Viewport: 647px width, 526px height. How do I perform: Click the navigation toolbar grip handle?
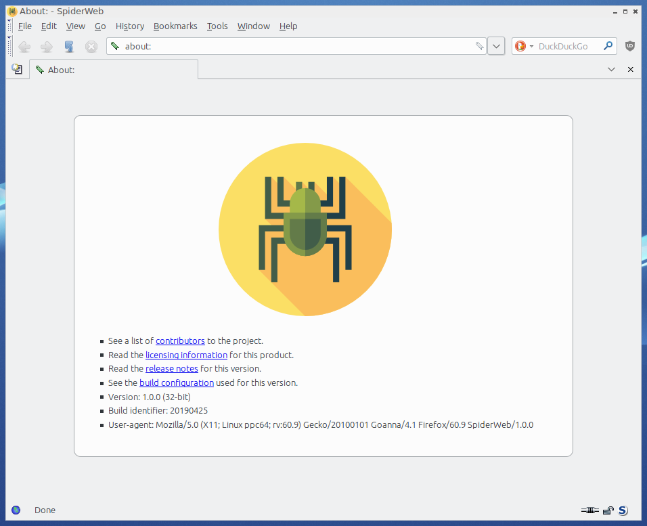[x=9, y=46]
